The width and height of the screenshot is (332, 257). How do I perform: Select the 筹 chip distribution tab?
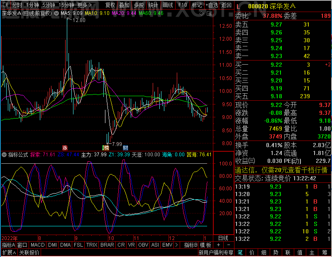coord(325,252)
